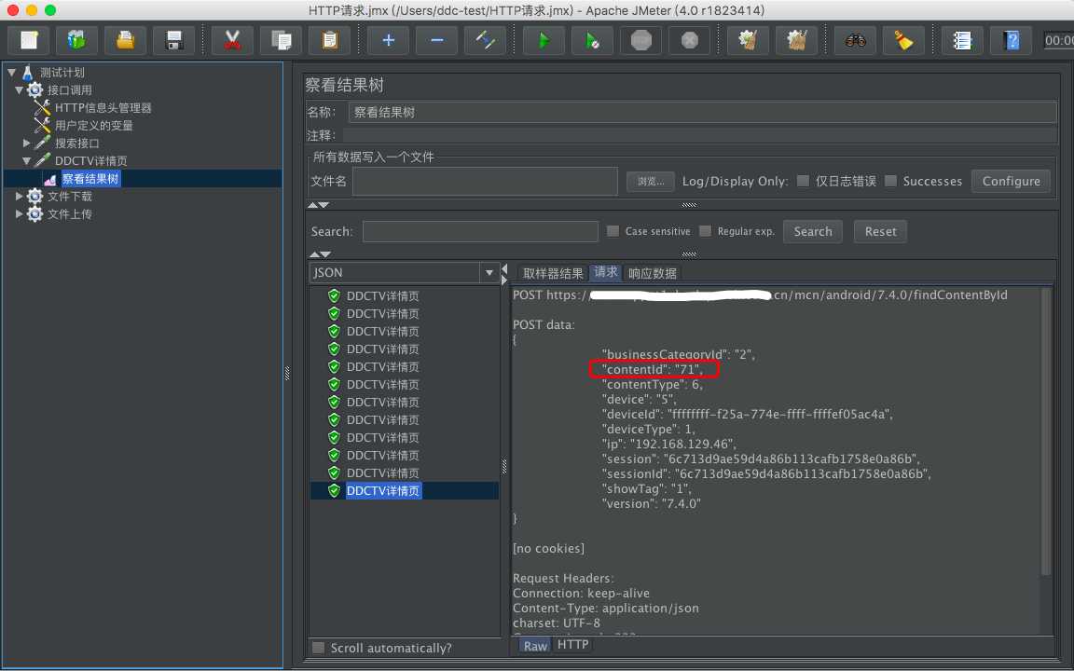Open the Function helper dialog icon
The width and height of the screenshot is (1074, 671).
coord(962,40)
